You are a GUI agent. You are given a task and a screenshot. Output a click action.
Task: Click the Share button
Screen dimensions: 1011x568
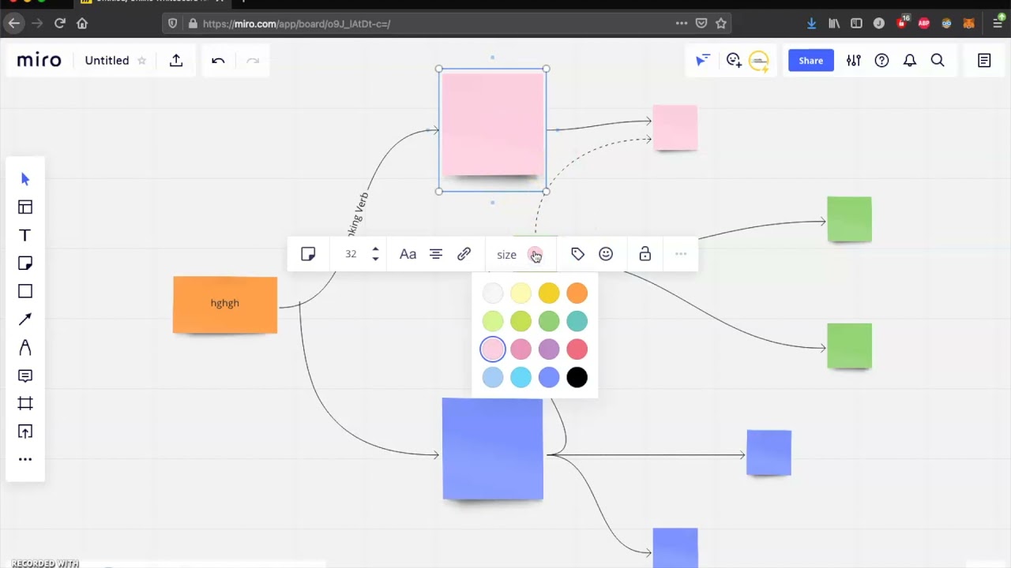pos(810,61)
